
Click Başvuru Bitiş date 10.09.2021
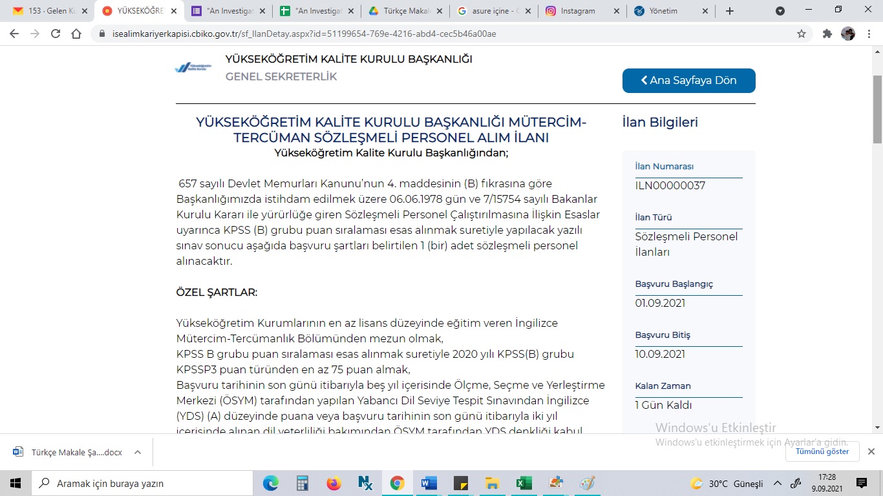click(x=660, y=354)
